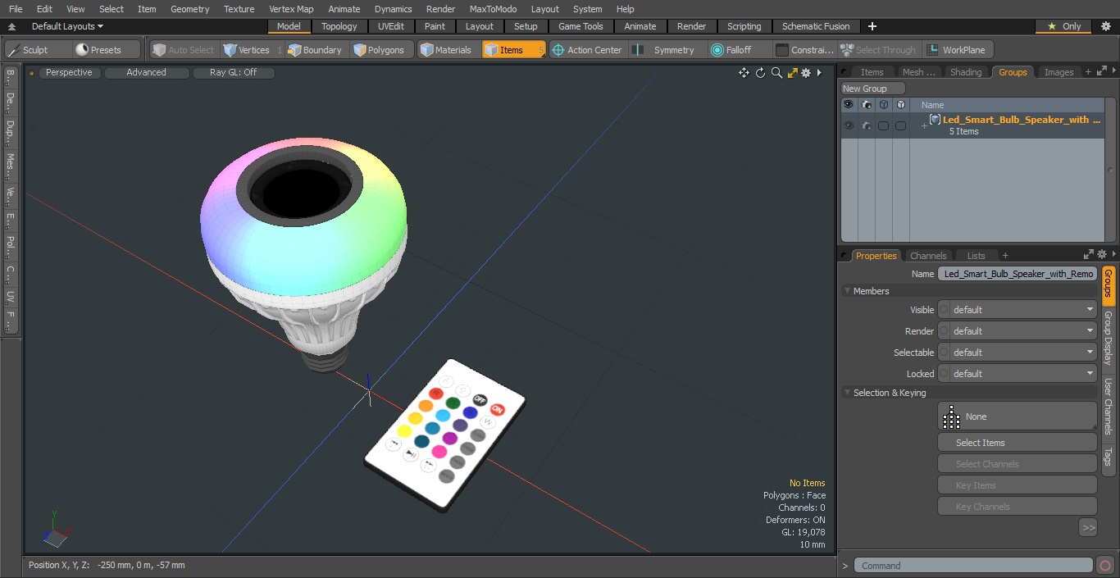Click the Command input field
The width and height of the screenshot is (1120, 578).
click(973, 565)
